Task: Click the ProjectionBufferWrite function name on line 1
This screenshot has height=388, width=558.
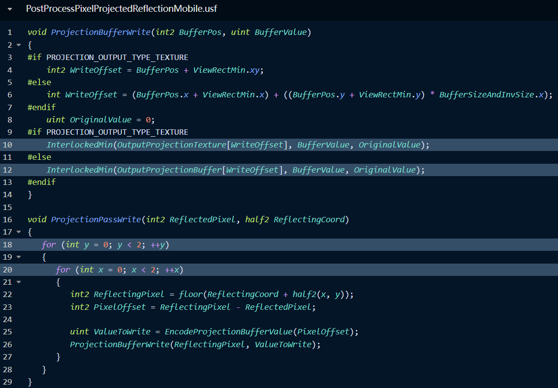Action: click(100, 32)
